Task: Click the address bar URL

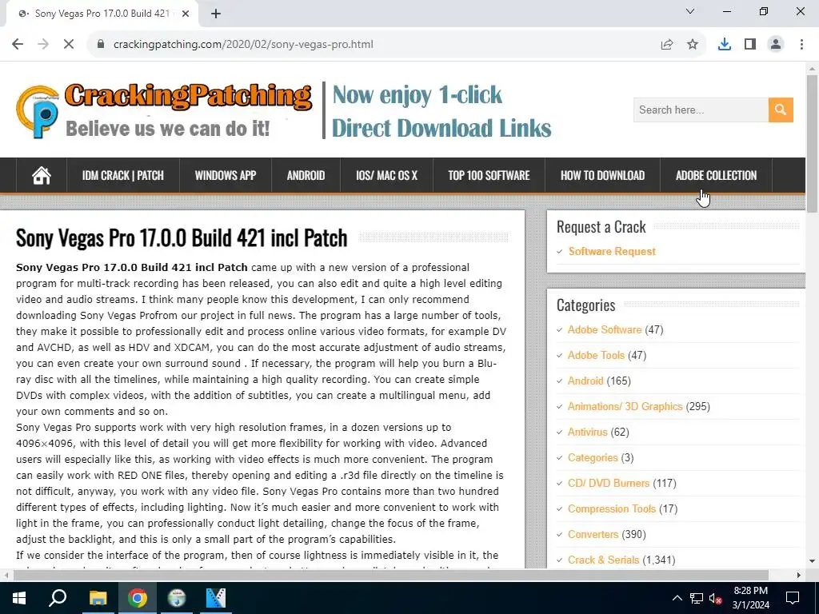Action: (243, 45)
